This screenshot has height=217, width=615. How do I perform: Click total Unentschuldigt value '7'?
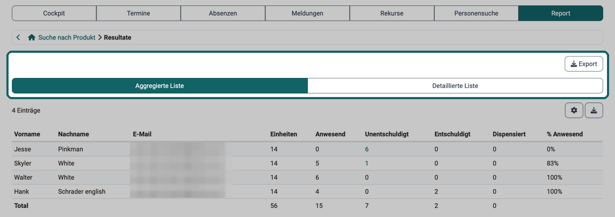[x=367, y=205]
